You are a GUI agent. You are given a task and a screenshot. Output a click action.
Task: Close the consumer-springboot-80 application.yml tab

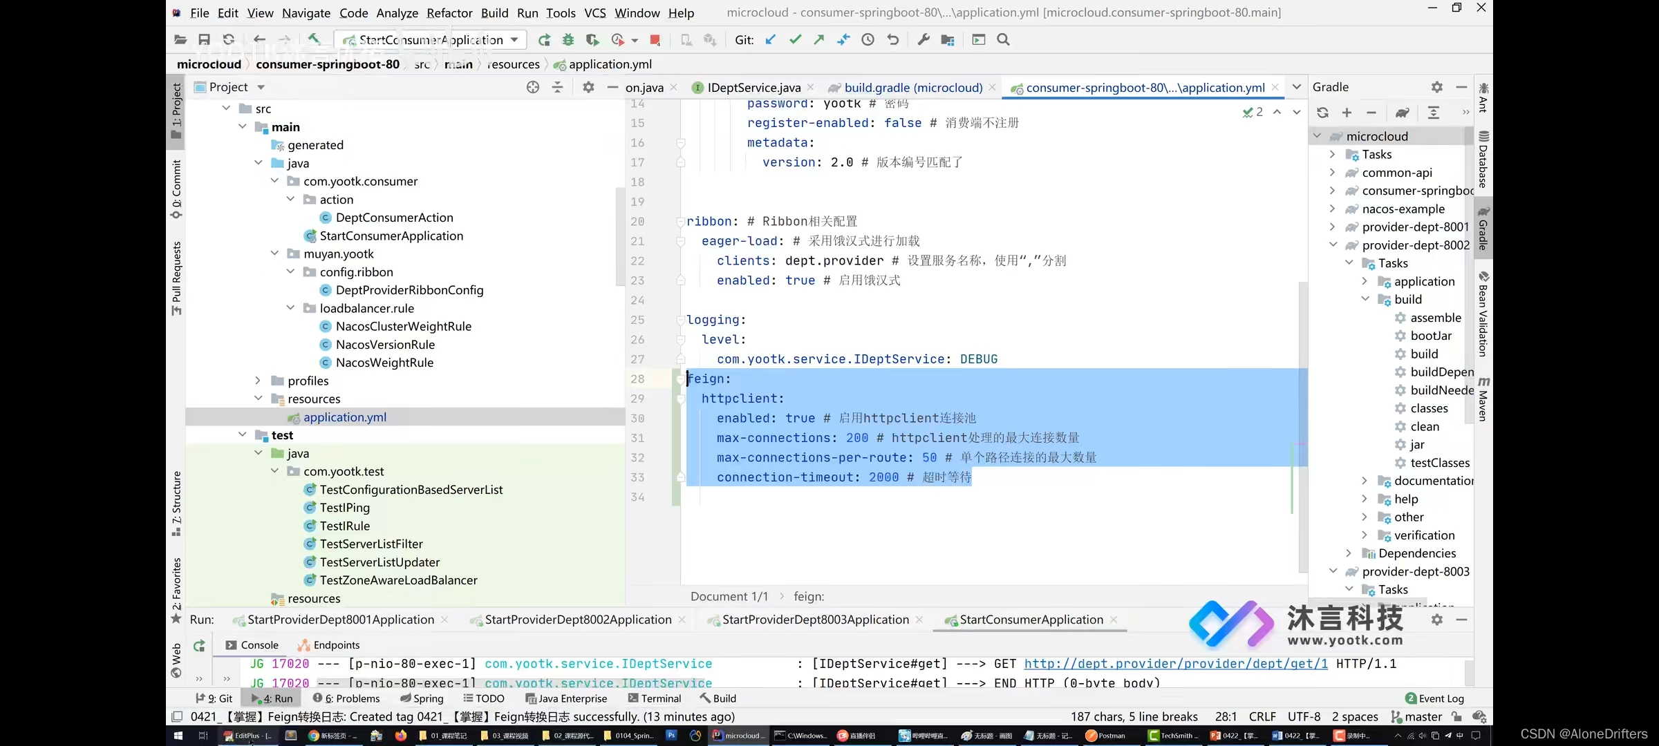tap(1275, 87)
